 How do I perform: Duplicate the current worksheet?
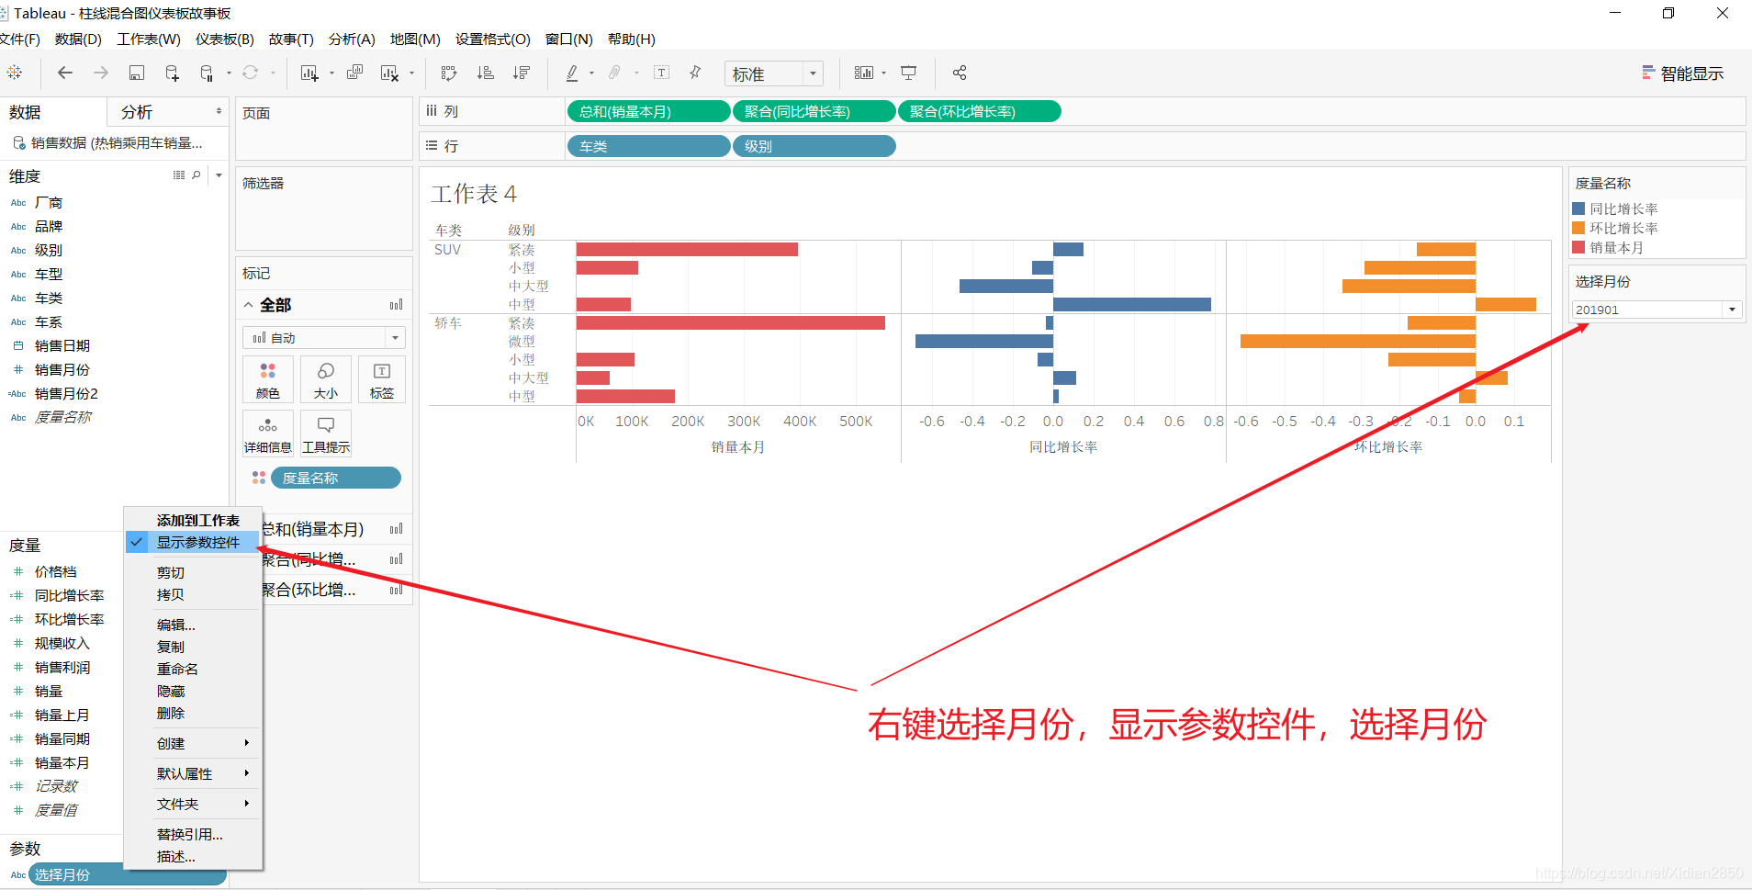coord(354,73)
